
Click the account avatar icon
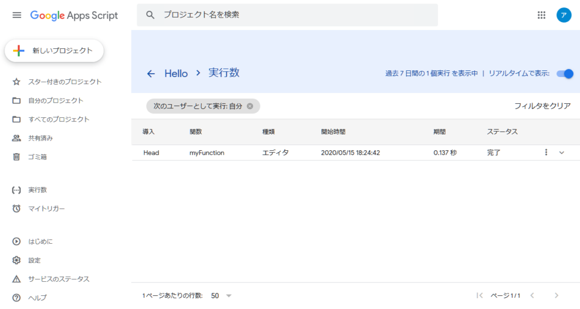(564, 15)
